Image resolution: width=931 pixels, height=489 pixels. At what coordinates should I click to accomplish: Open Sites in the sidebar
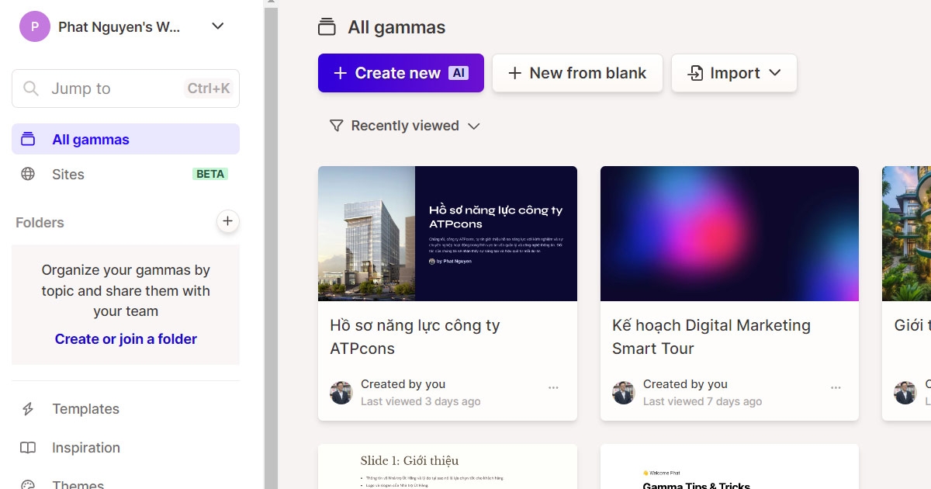[126, 175]
